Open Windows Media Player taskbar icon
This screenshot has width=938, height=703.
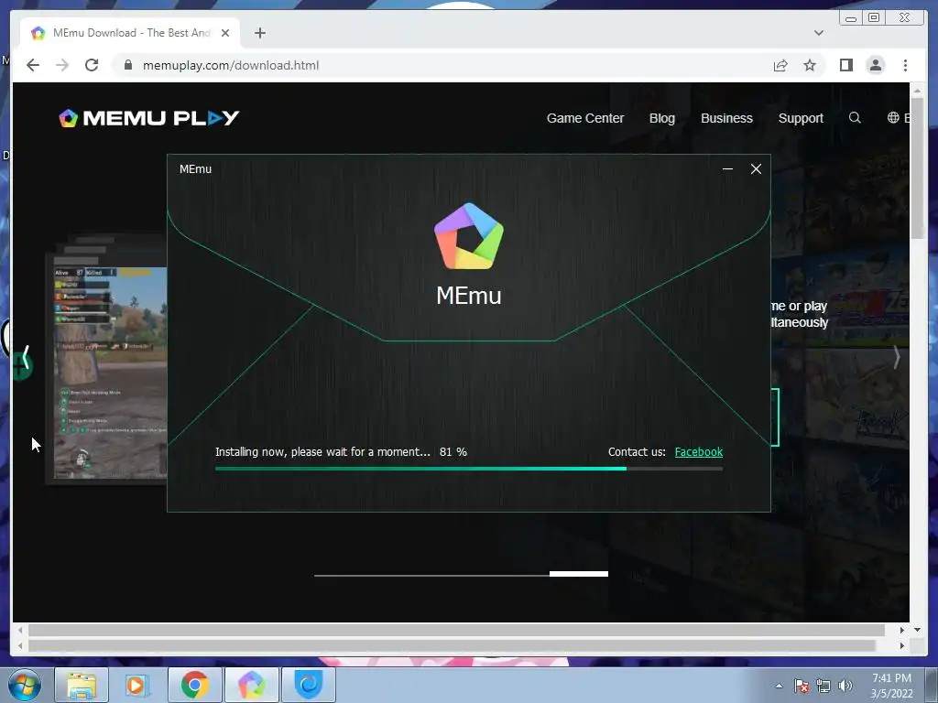point(137,685)
